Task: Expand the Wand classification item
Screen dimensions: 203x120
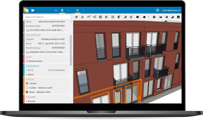Action: click(27, 75)
